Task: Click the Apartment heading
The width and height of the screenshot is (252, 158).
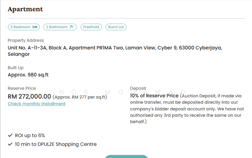Action: 25,9
